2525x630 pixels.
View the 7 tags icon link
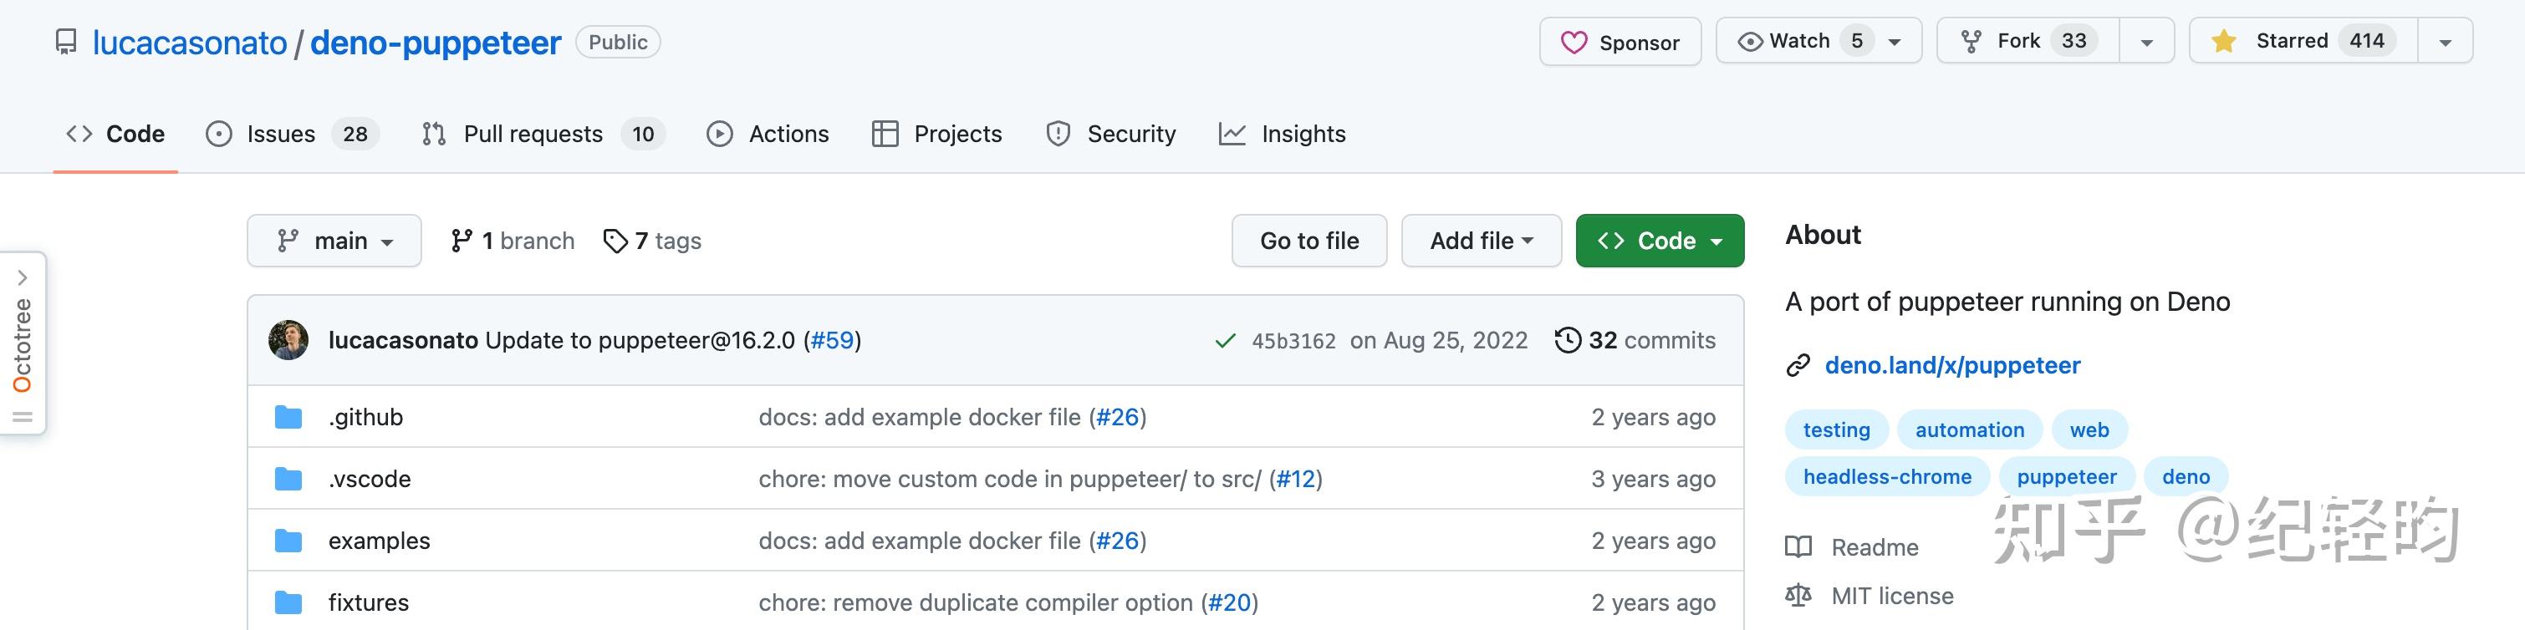point(615,241)
